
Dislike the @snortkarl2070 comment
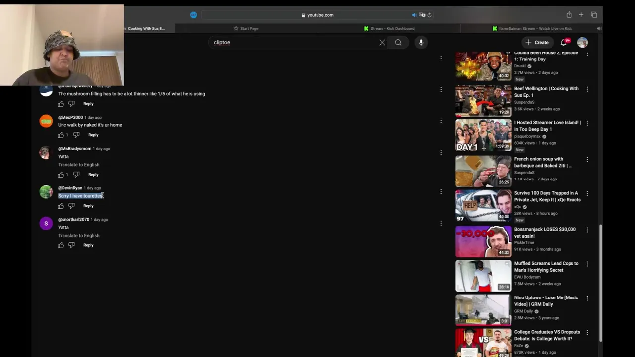(x=71, y=245)
